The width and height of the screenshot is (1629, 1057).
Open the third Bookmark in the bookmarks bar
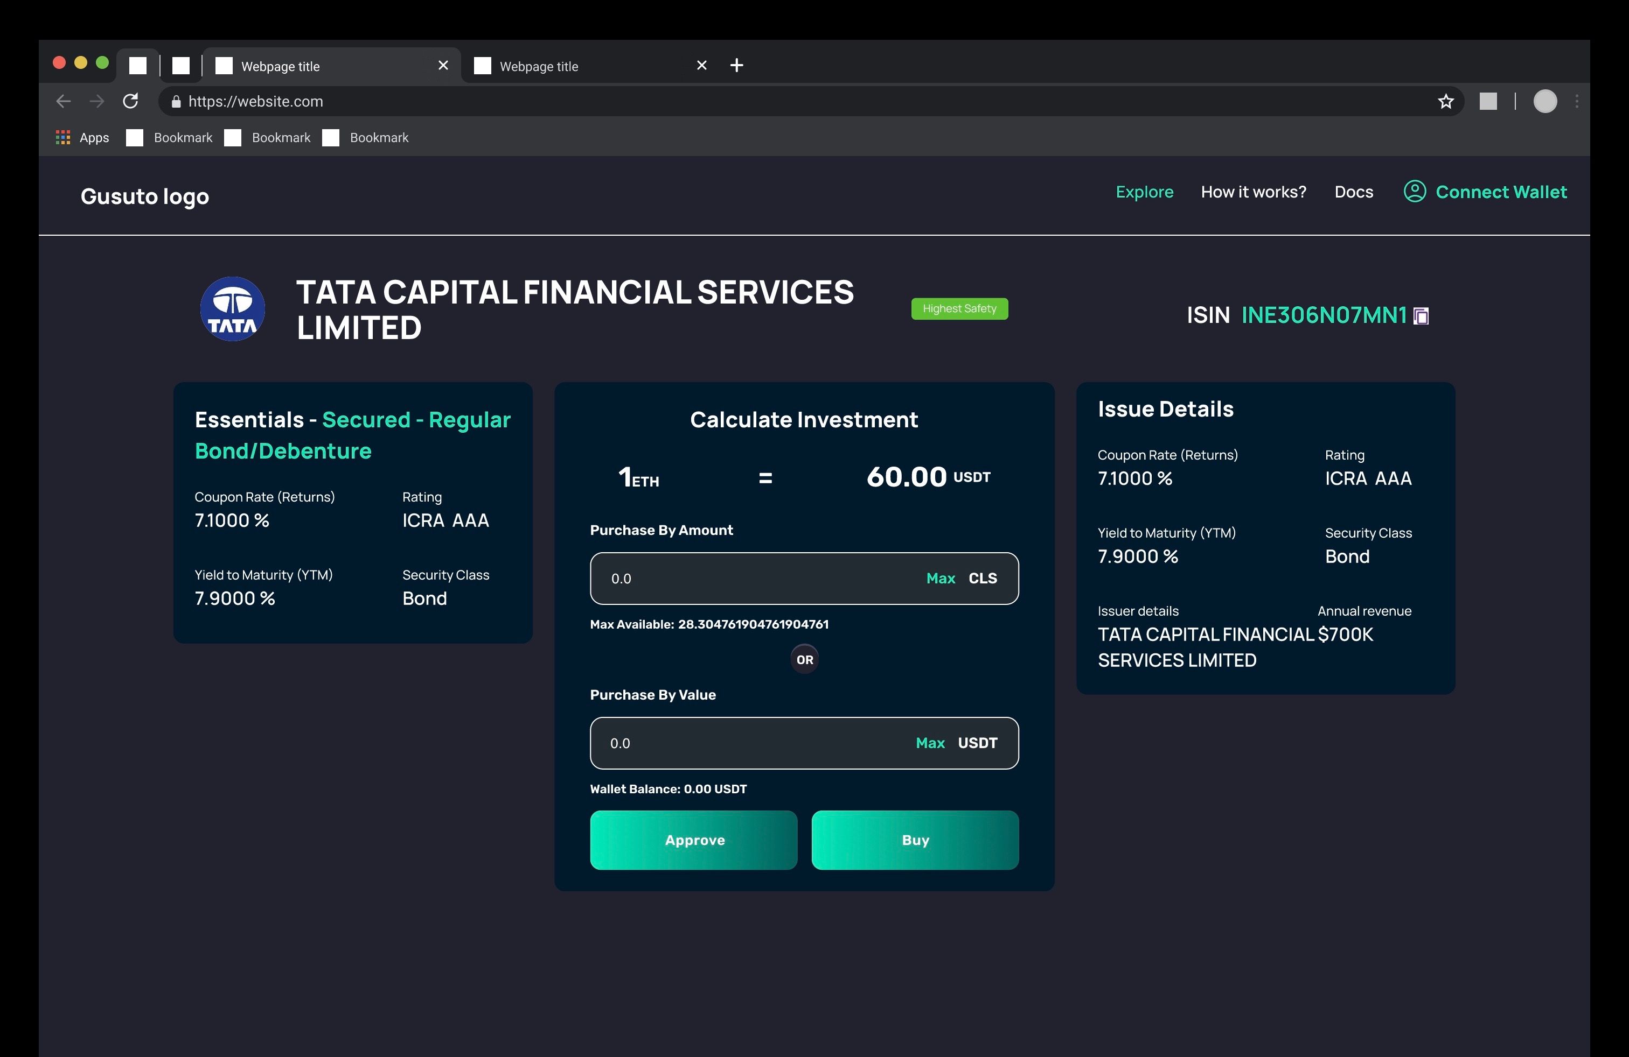click(x=365, y=137)
